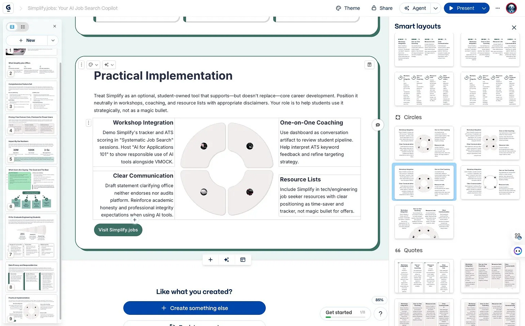525x326 pixels.
Task: Click the document title in breadcrumb
Action: click(72, 8)
